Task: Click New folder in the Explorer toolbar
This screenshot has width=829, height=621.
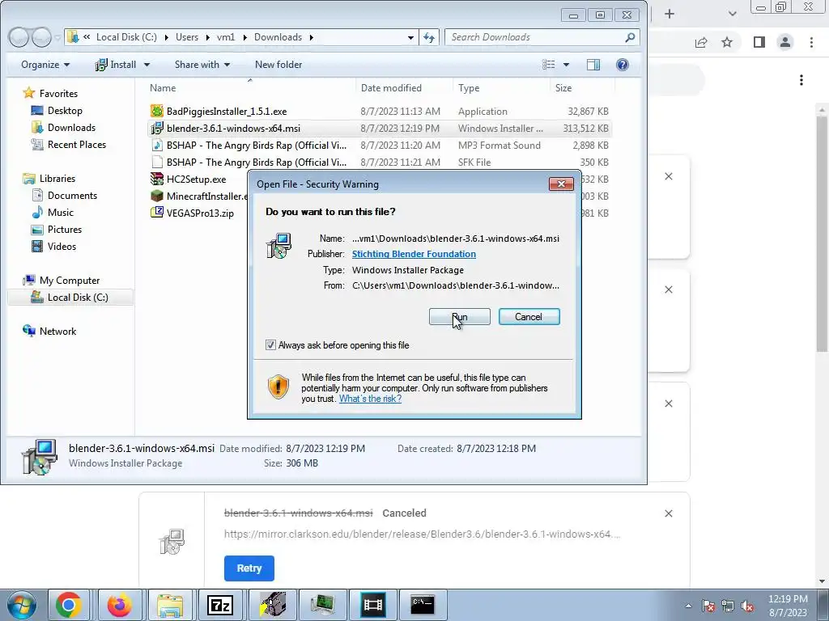Action: [x=278, y=65]
